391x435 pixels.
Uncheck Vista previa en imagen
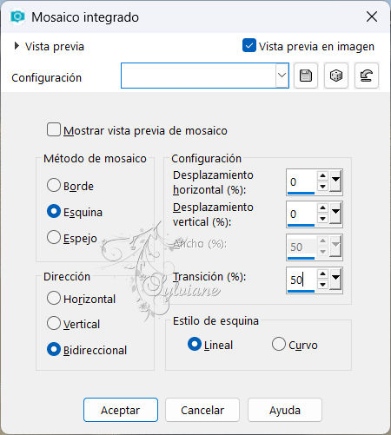pos(249,46)
